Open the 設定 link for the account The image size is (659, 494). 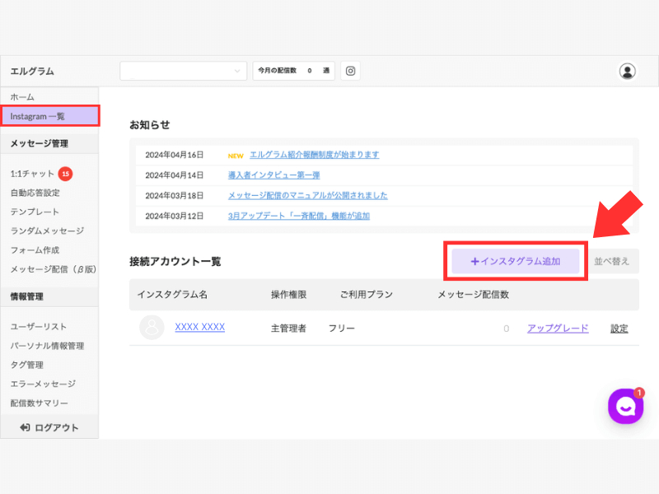coord(619,329)
